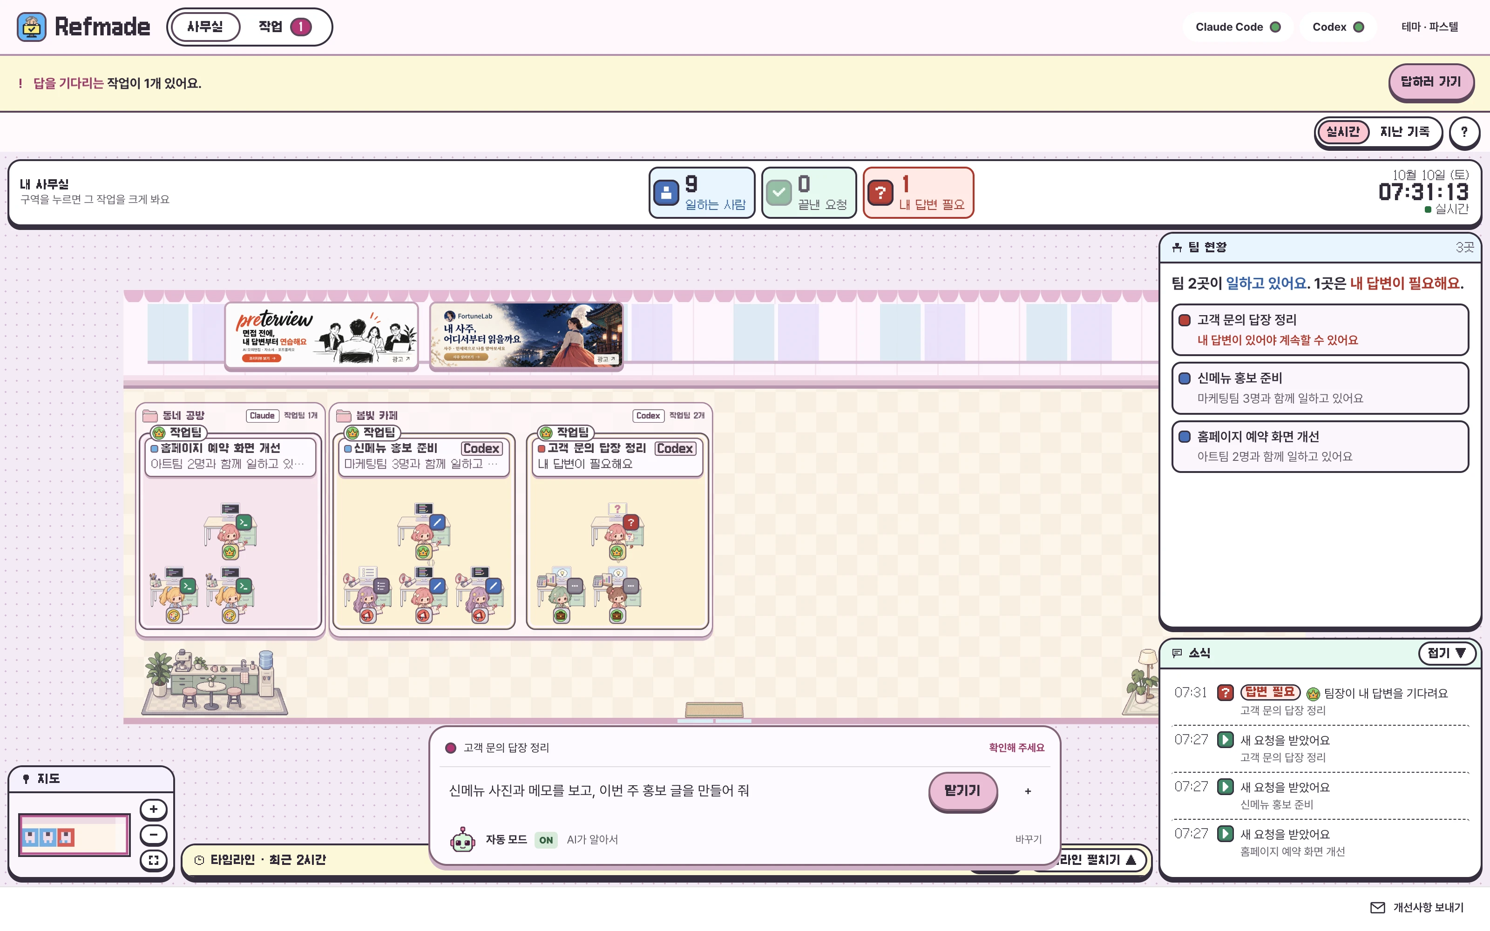This screenshot has height=931, width=1490.
Task: Click the 동네 공방 folder icon
Action: pos(150,416)
